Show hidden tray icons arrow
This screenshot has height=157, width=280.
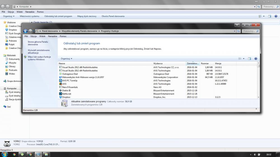(251, 154)
